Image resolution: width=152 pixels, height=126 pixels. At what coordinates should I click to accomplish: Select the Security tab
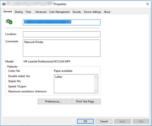pyautogui.click(x=77, y=12)
